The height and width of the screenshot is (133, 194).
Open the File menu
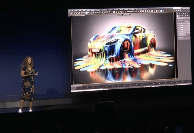[x=69, y=11]
